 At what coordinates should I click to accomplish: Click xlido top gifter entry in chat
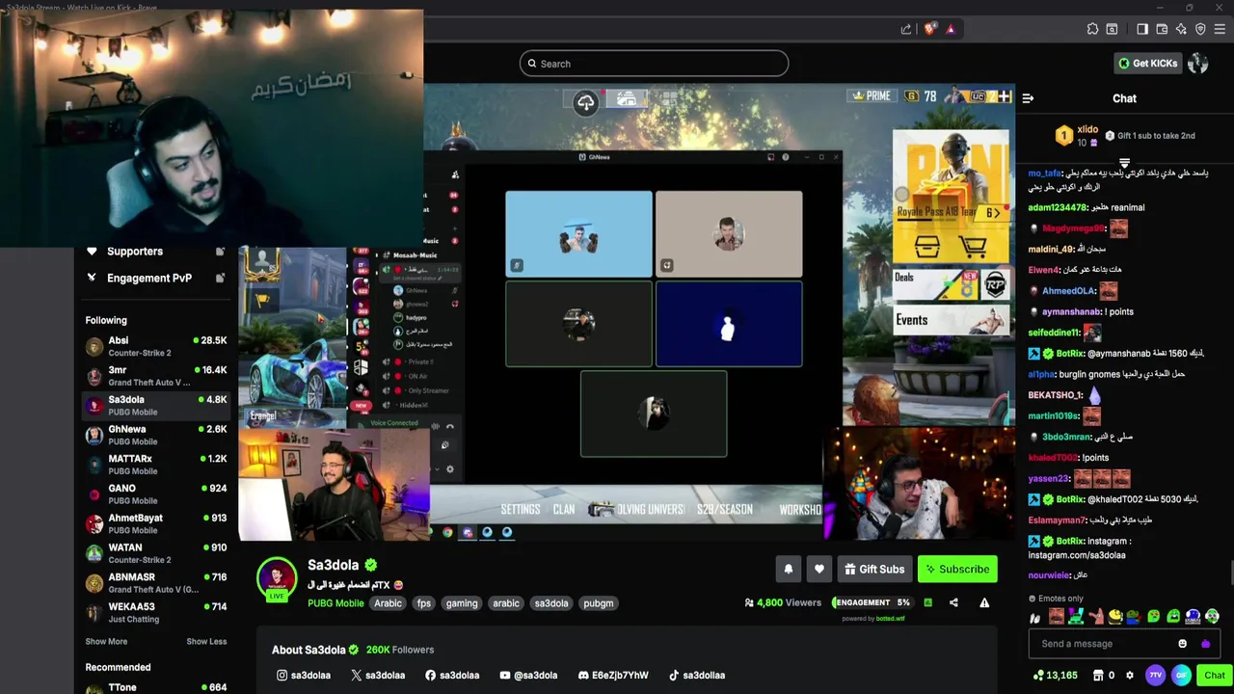(x=1078, y=136)
